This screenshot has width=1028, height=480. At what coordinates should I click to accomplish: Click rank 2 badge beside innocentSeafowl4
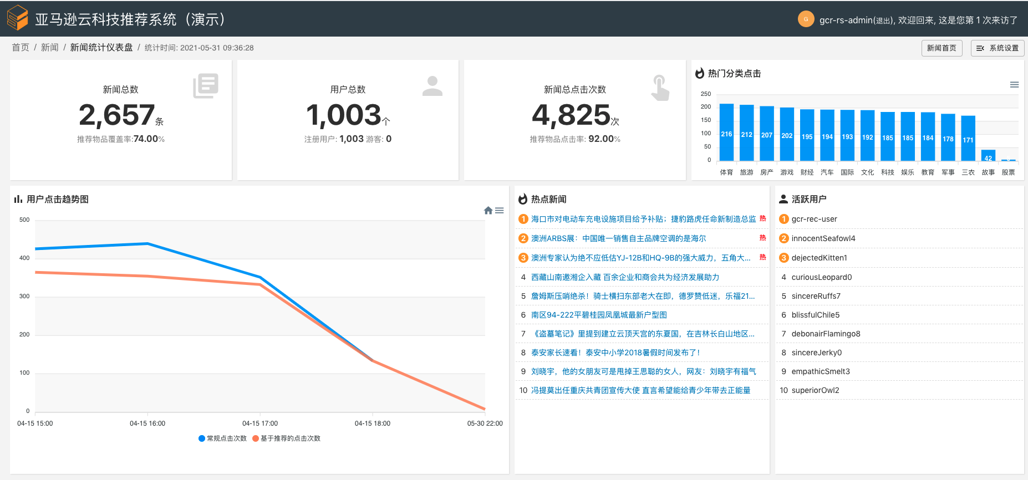[783, 238]
